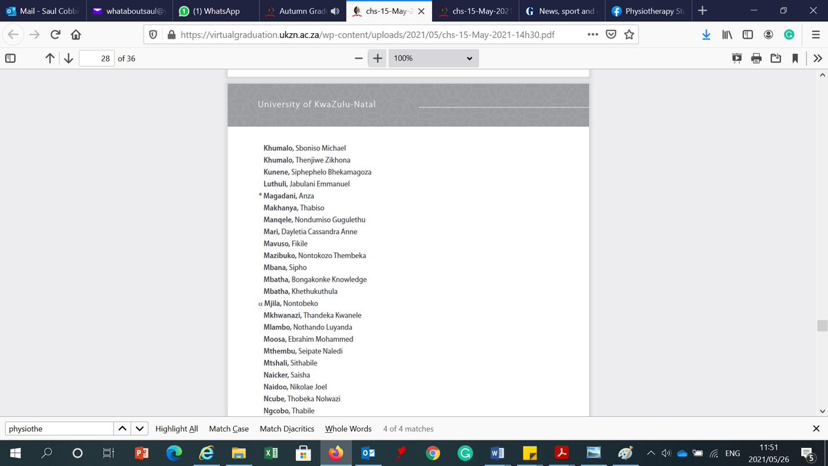This screenshot has width=828, height=466.
Task: Go to next PDF page arrow
Action: [x=68, y=59]
